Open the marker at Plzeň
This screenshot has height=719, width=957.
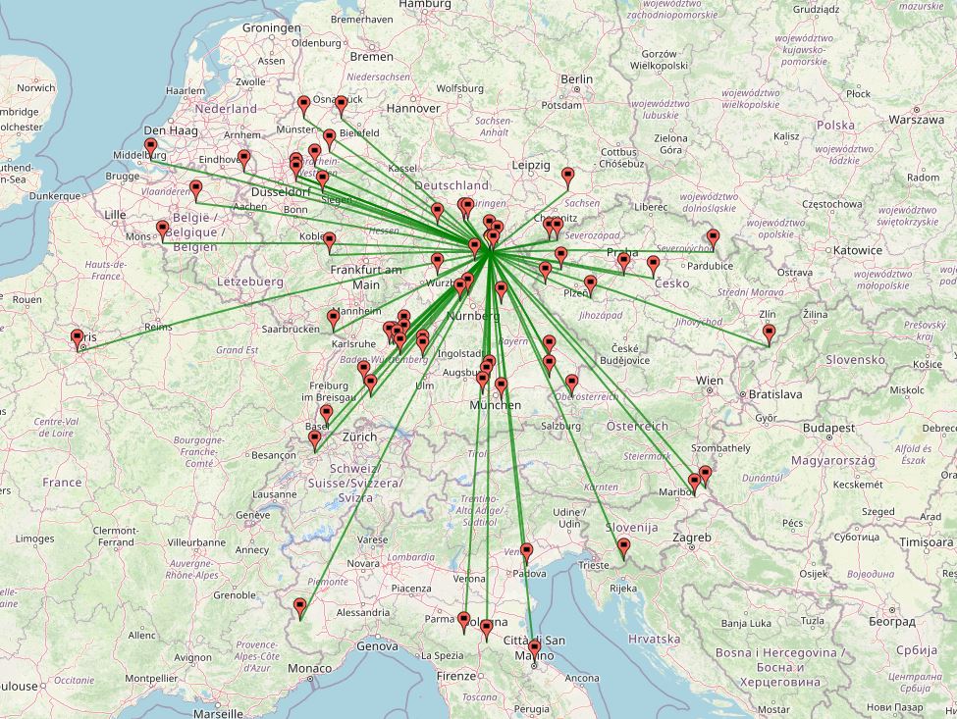point(590,284)
